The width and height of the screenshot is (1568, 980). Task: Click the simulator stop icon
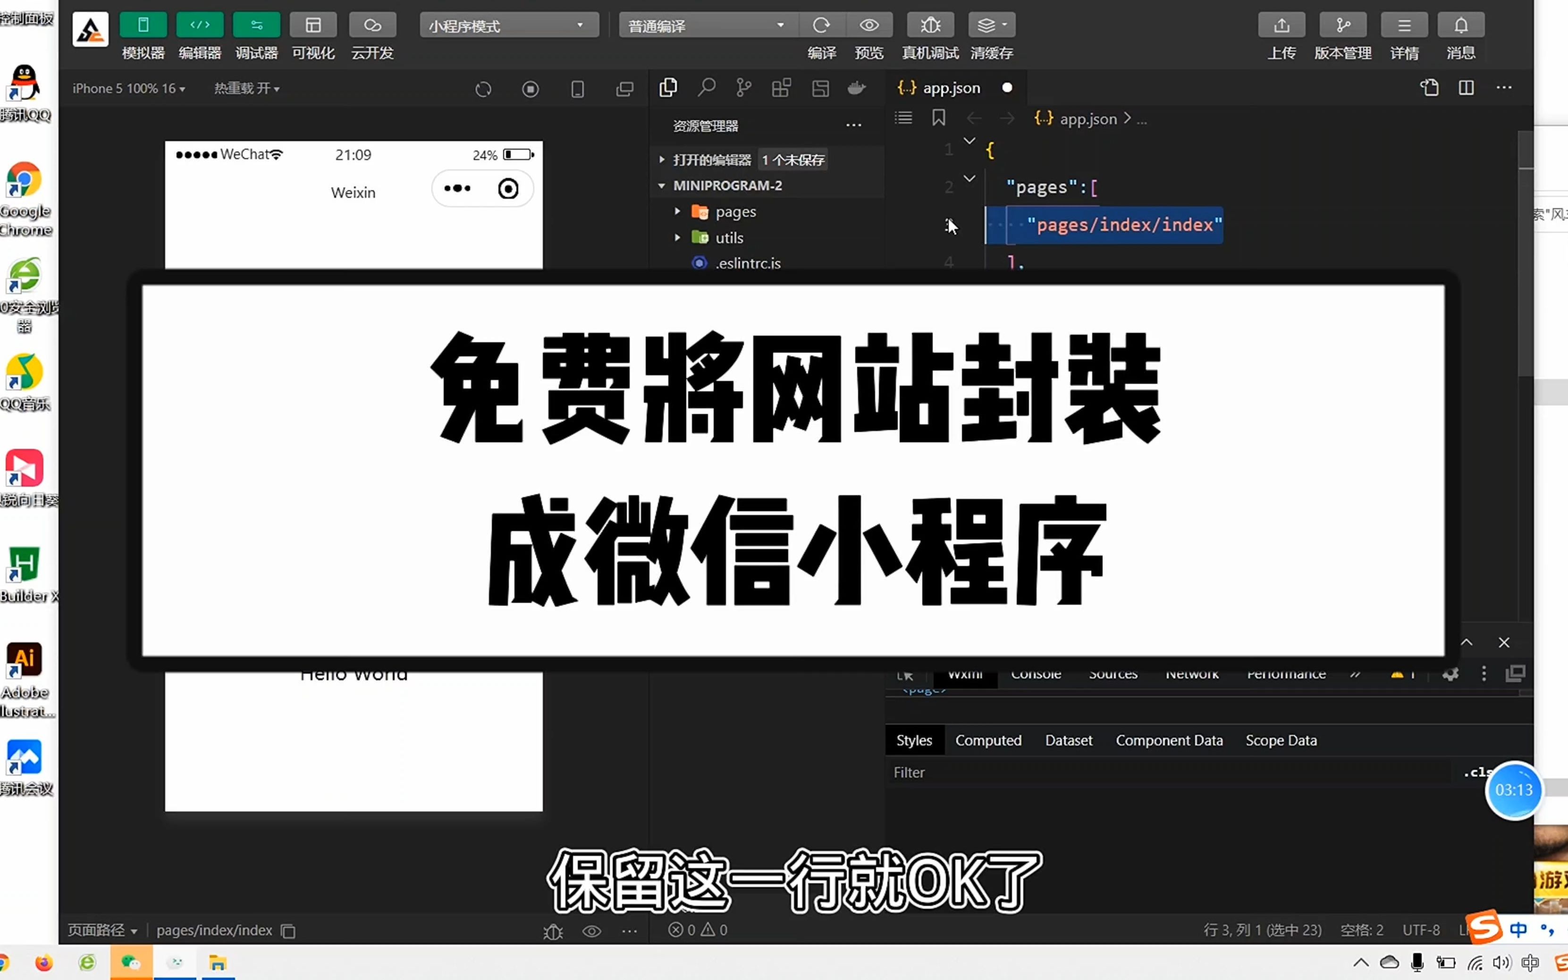point(531,89)
